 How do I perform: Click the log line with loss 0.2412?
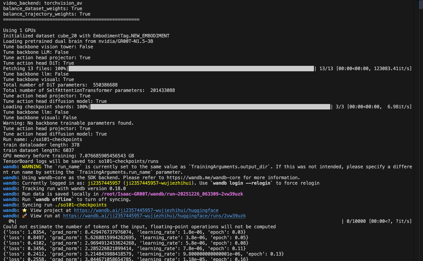[143, 254]
